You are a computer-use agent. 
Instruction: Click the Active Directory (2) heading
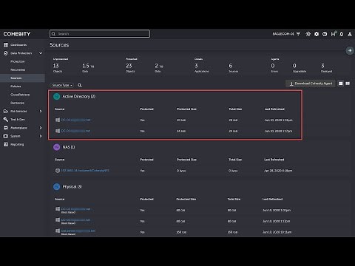click(x=79, y=97)
